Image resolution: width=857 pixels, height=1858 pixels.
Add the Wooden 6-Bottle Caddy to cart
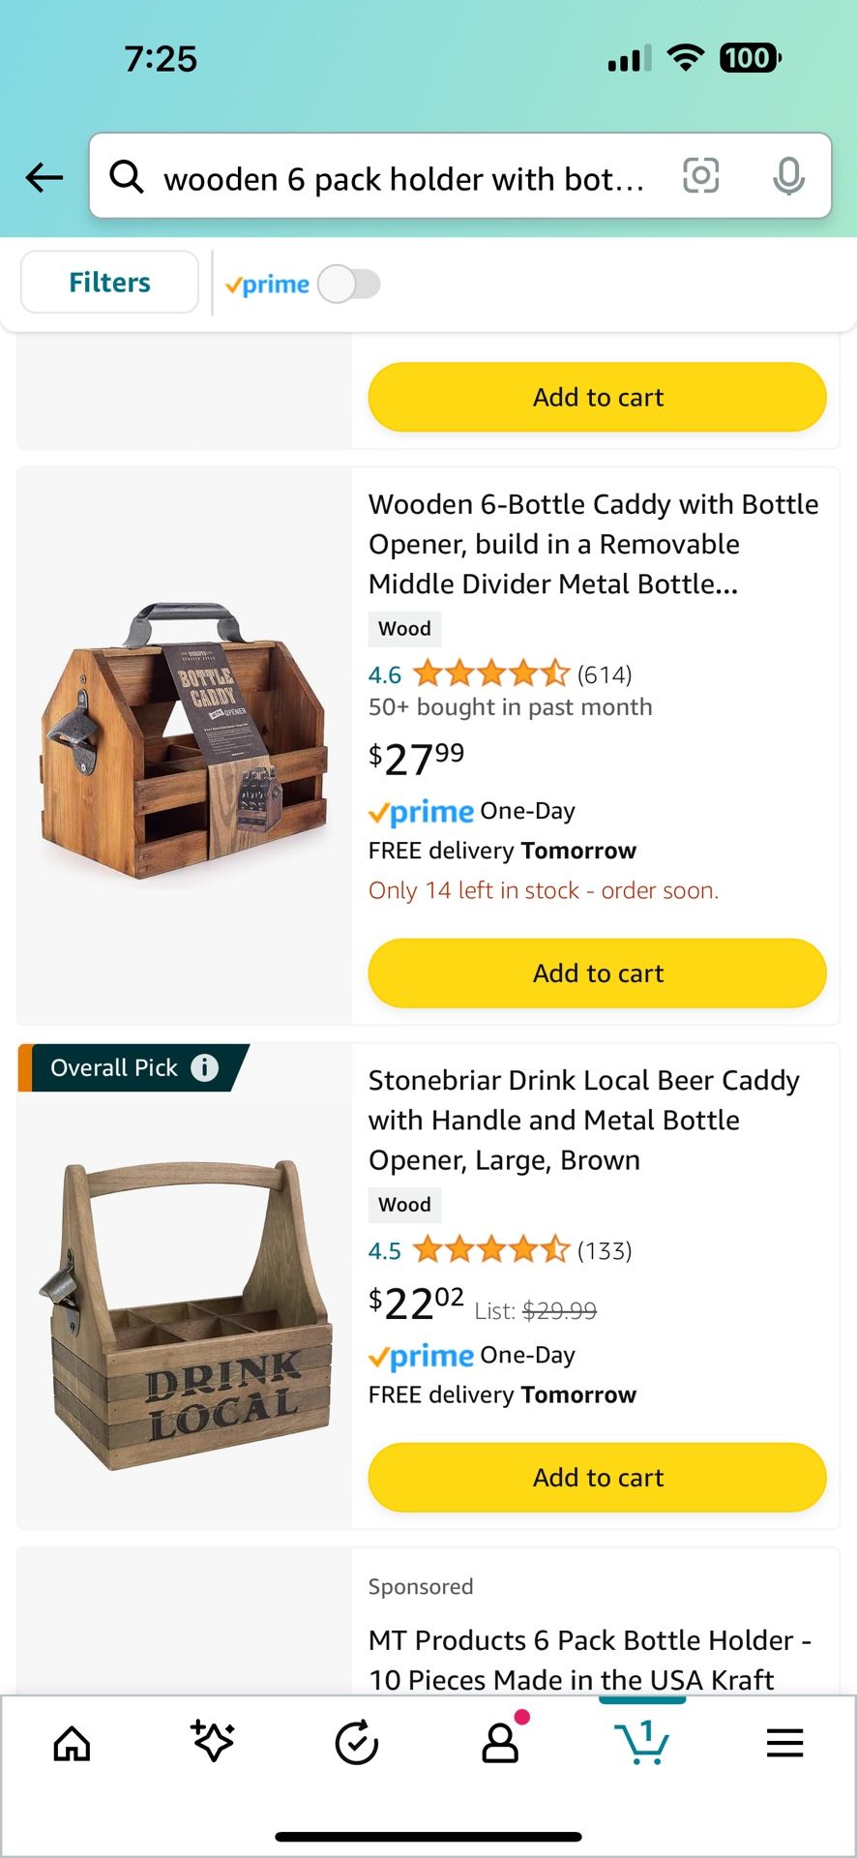pyautogui.click(x=597, y=973)
